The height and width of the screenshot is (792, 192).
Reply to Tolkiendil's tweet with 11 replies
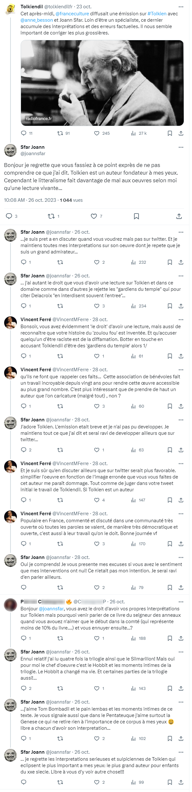pos(24,133)
